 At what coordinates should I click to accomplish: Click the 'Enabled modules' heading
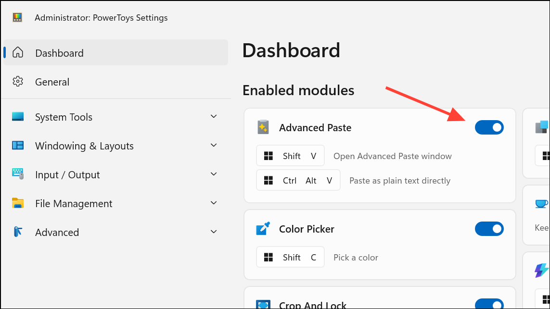[x=298, y=90]
